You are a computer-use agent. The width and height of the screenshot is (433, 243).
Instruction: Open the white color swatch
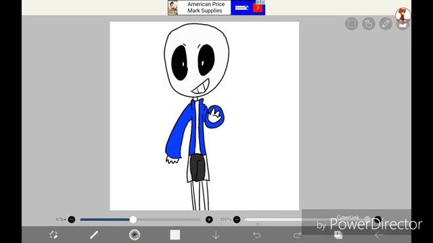[x=175, y=235]
